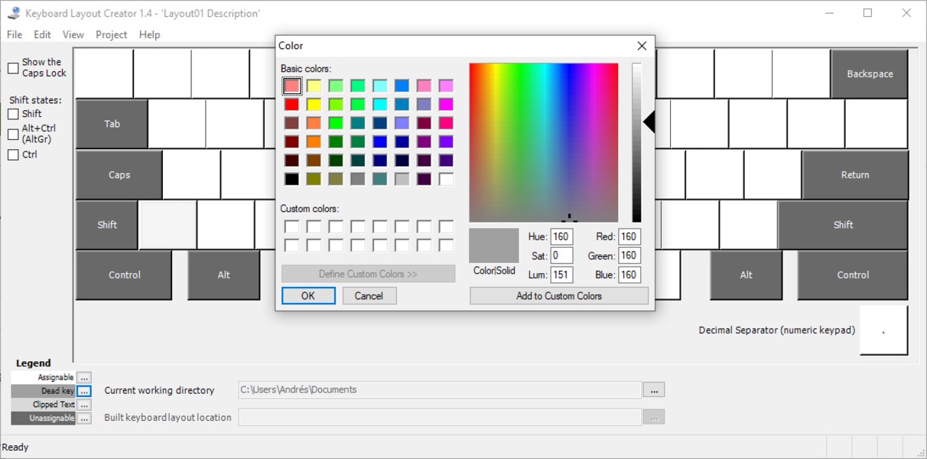Open the Clipped Text color browse button

click(x=84, y=405)
